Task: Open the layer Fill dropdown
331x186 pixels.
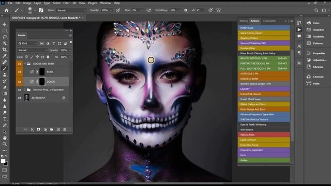Action: click(x=70, y=57)
